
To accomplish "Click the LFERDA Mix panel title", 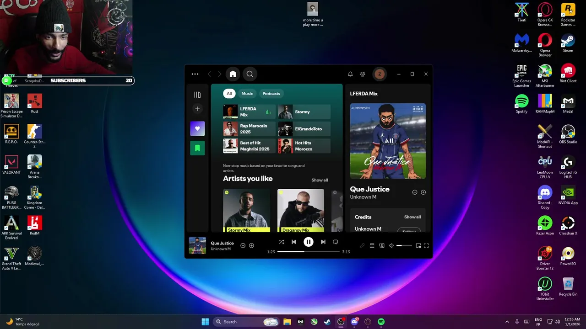I will click(364, 94).
